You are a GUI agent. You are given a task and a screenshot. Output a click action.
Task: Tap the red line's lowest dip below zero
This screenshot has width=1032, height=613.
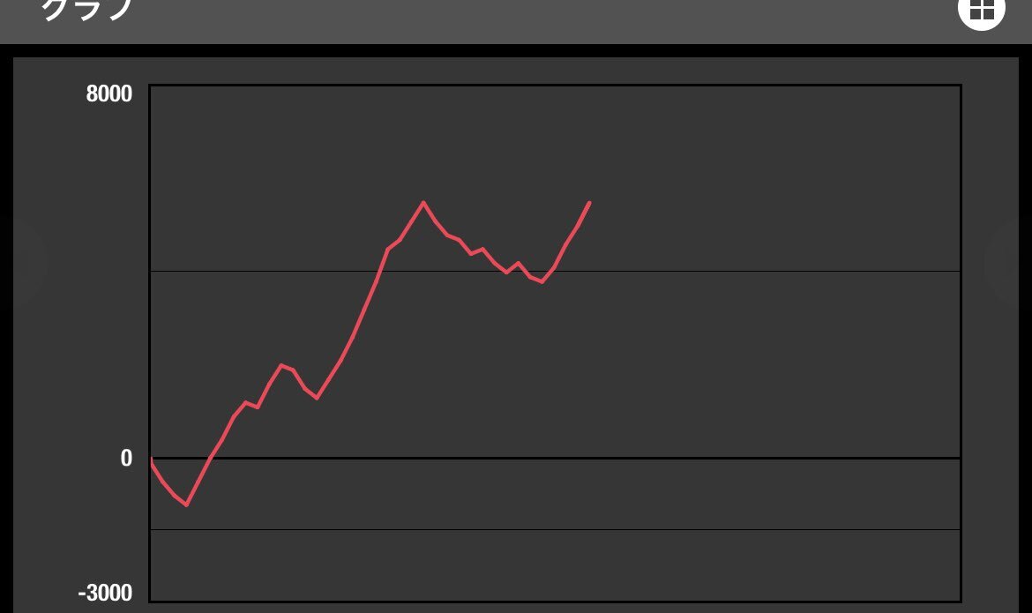[x=187, y=505]
